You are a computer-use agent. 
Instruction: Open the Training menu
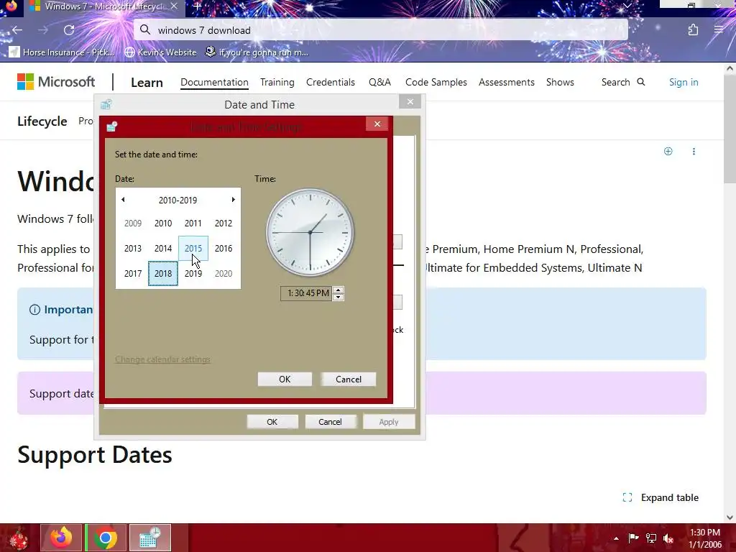click(277, 82)
